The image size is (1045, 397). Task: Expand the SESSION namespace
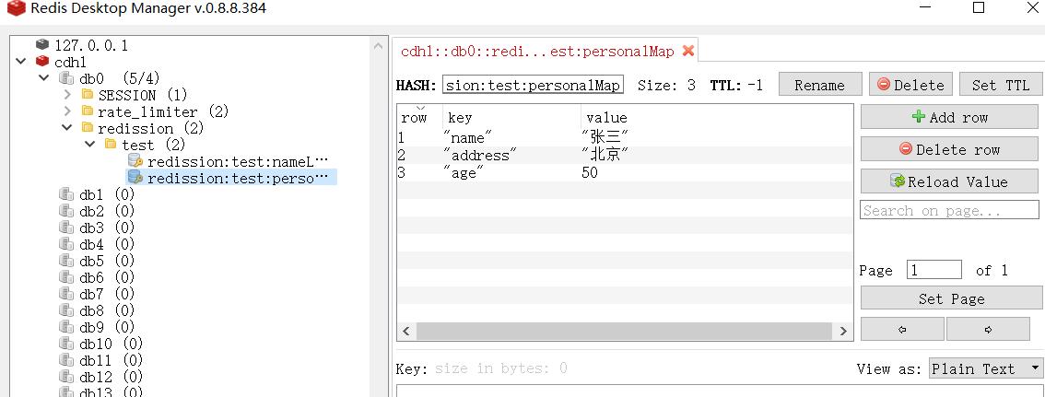[x=67, y=95]
